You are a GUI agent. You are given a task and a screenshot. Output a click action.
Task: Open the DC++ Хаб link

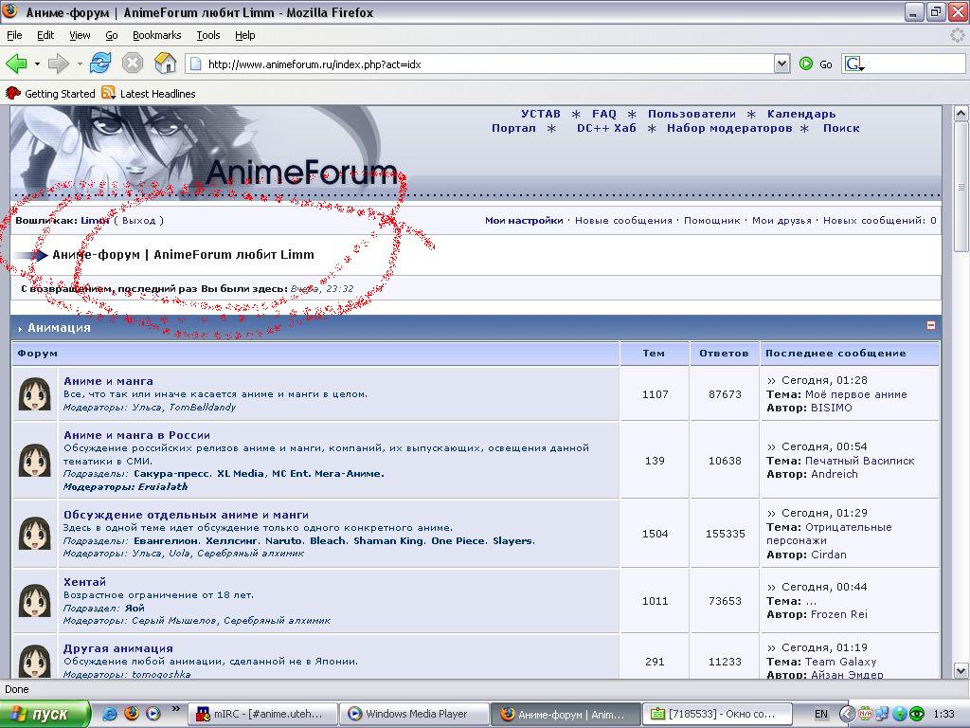click(606, 128)
